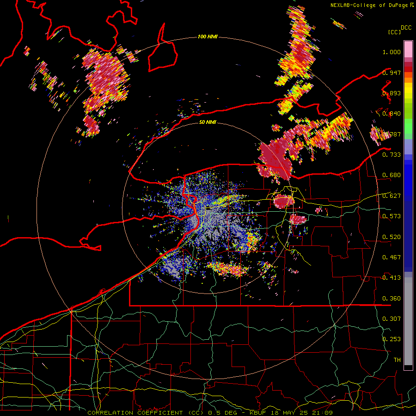Click the 0.520 legend value
Viewport: 416px width, 416px height.
392,237
